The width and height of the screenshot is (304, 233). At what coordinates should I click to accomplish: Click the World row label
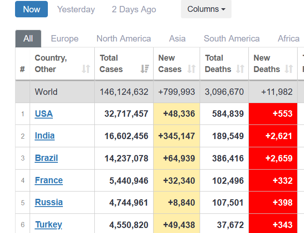(x=46, y=92)
